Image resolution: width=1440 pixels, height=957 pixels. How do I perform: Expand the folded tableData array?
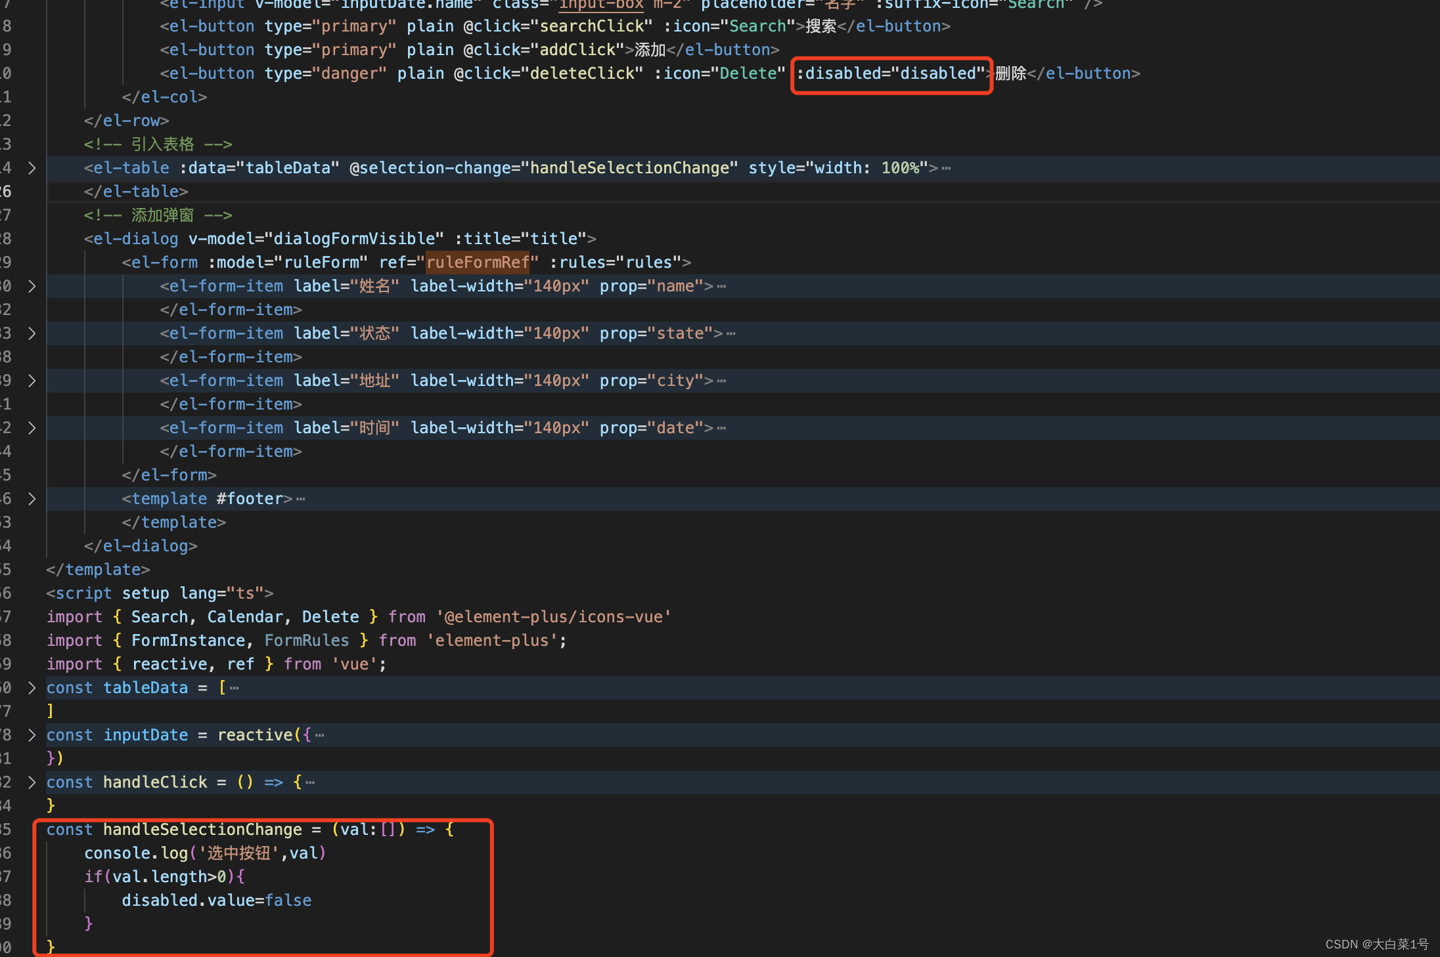(32, 688)
